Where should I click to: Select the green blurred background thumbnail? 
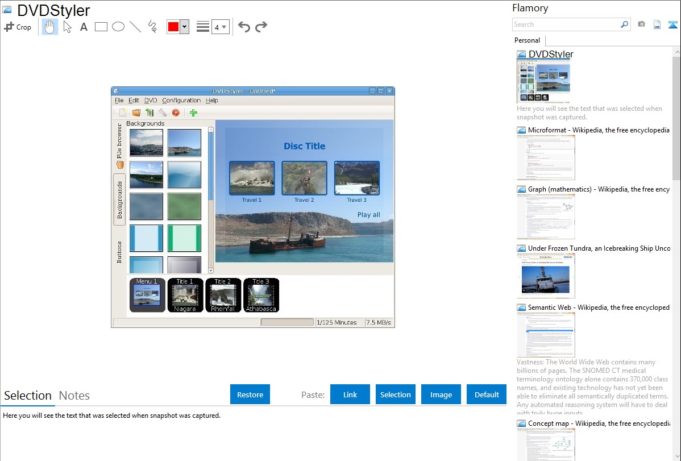pos(184,206)
